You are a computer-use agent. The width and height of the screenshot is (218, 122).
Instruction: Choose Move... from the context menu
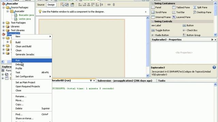click(32, 100)
